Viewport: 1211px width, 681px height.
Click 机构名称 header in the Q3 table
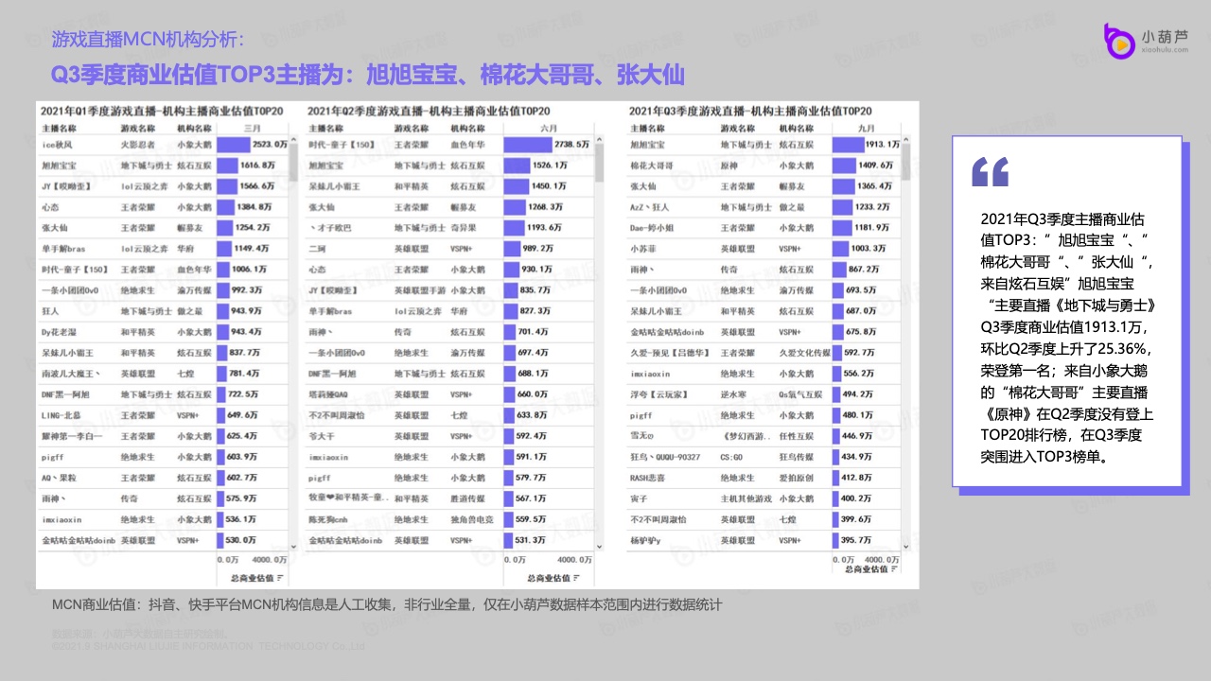coord(795,128)
